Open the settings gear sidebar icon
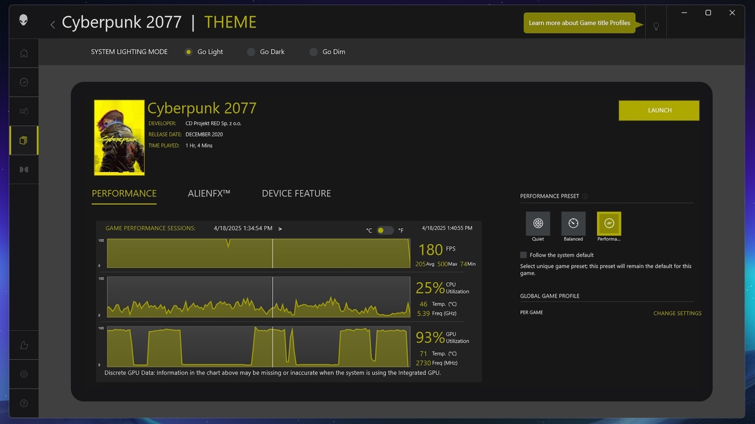The image size is (755, 424). pos(24,374)
